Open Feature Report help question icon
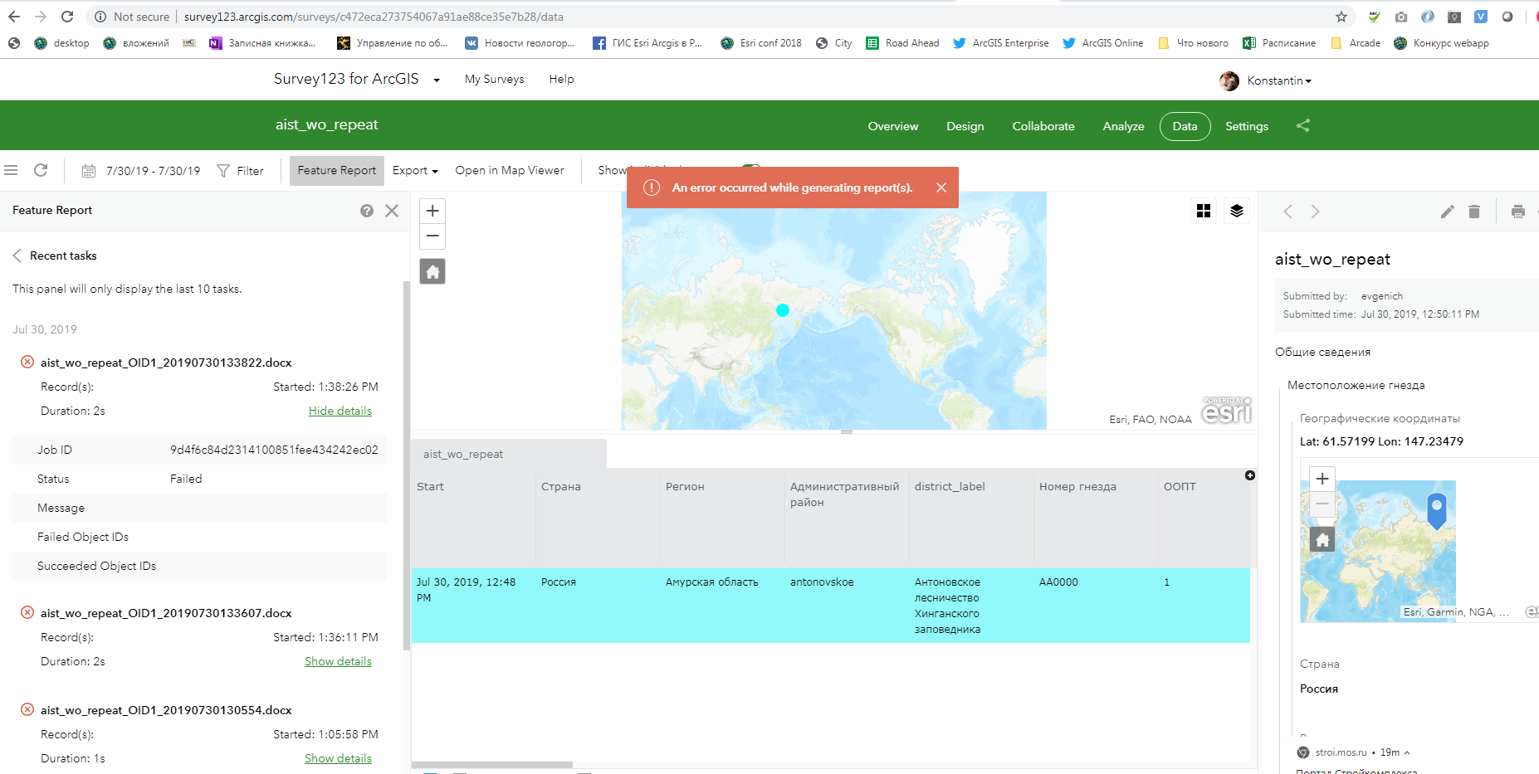Screen dimensions: 1539x774 pyautogui.click(x=367, y=211)
